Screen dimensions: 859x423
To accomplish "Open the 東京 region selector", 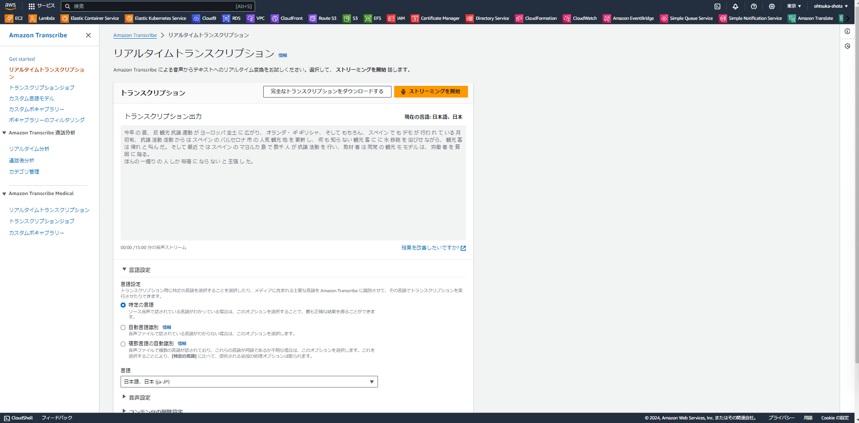I will (x=794, y=6).
